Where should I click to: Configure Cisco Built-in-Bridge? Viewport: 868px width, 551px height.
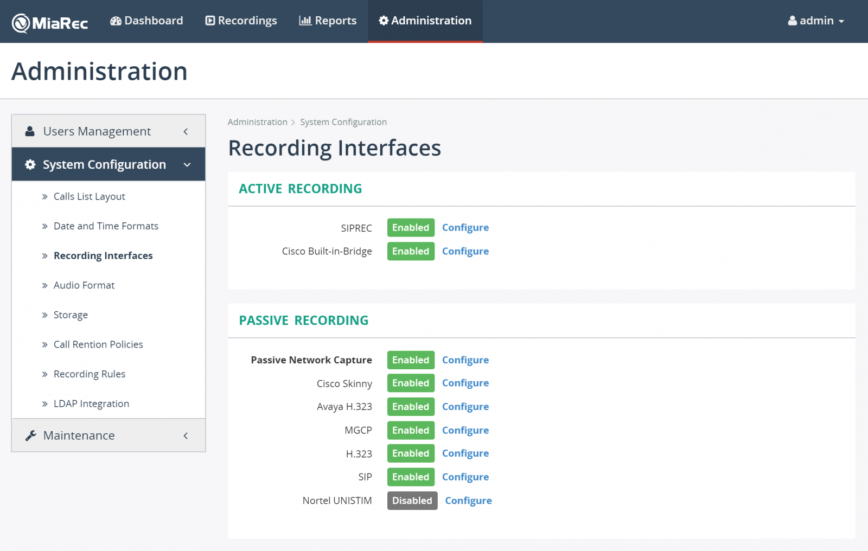(465, 251)
